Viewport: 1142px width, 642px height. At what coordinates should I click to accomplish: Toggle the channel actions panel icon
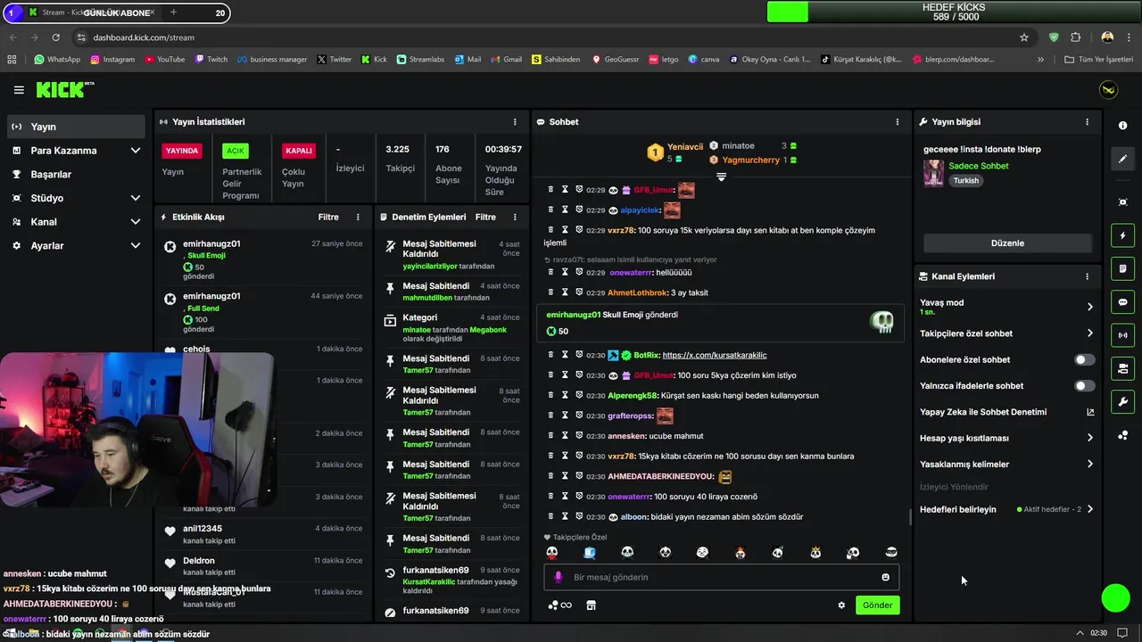pos(1122,368)
